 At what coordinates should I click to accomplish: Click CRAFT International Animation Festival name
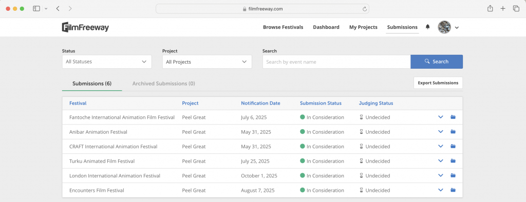pyautogui.click(x=114, y=147)
